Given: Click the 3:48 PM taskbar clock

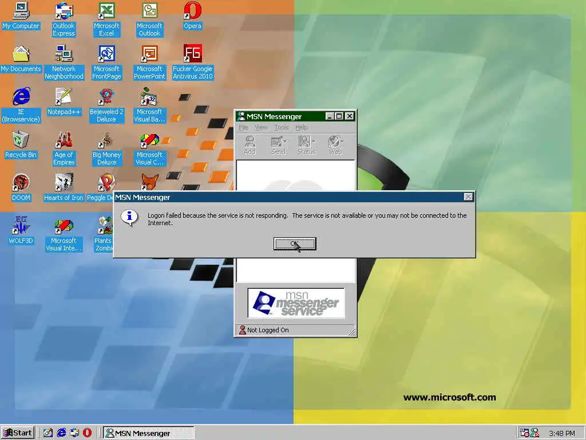Looking at the screenshot, I should tap(562, 433).
